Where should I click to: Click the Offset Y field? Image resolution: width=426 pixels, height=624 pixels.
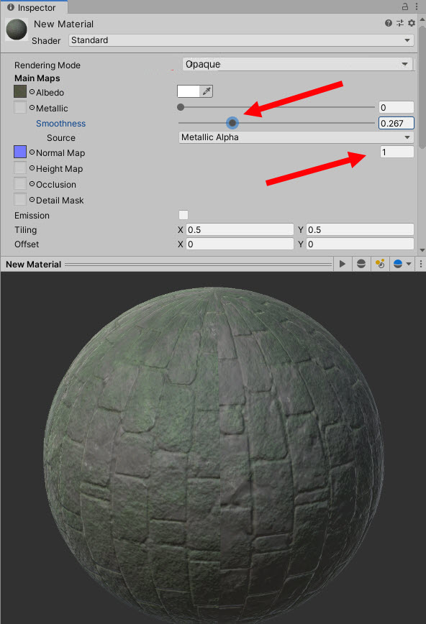coord(360,244)
